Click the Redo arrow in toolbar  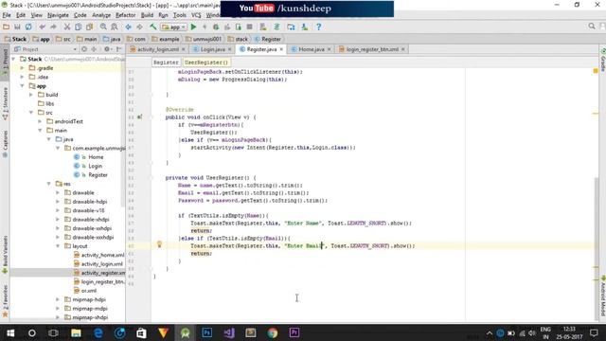click(53, 27)
